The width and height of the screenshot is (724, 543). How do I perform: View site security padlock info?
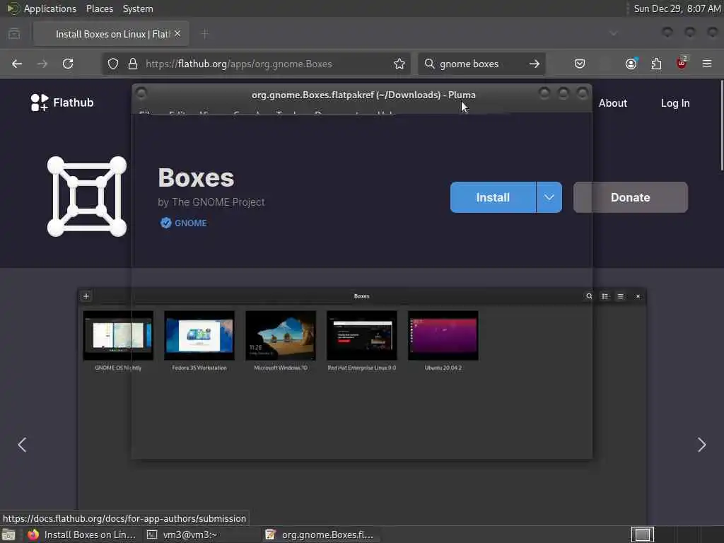pos(133,64)
